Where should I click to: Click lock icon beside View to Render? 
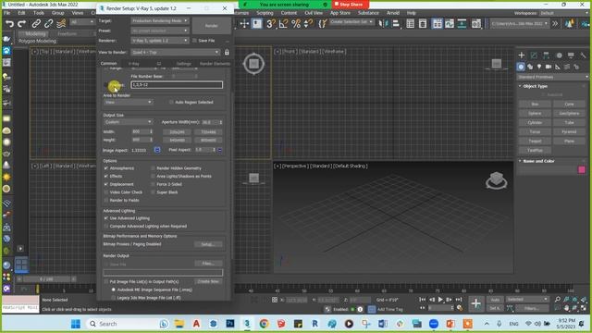[x=227, y=52]
